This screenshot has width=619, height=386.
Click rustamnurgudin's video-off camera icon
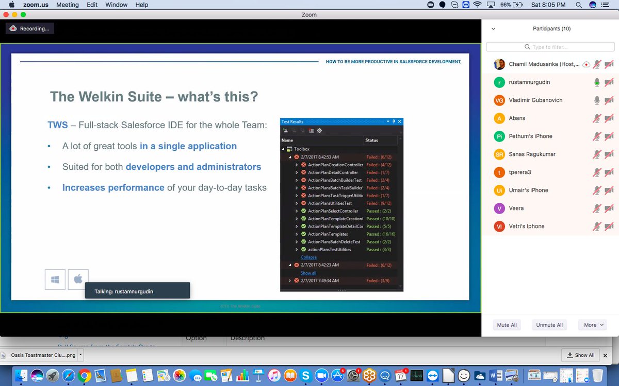pyautogui.click(x=609, y=82)
